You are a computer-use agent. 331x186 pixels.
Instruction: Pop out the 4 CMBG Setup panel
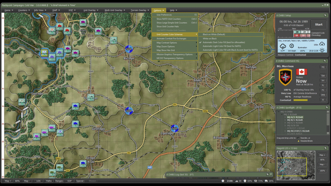pos(326,15)
